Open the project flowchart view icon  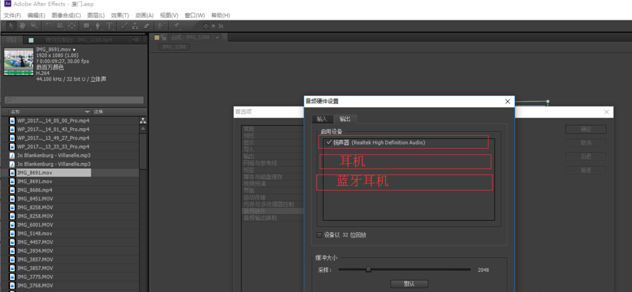click(x=142, y=121)
